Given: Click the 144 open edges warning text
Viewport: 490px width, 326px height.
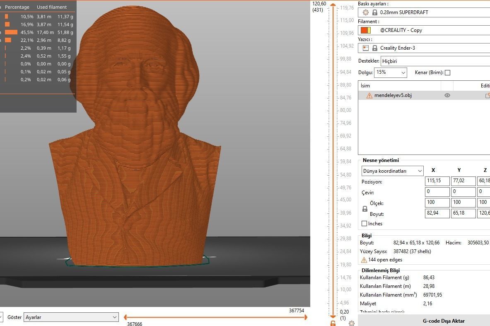Looking at the screenshot, I should tap(385, 260).
